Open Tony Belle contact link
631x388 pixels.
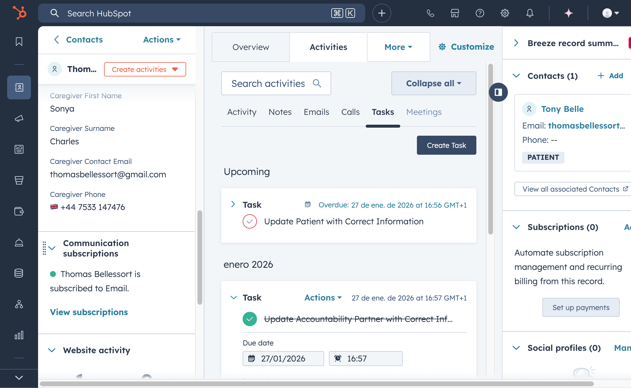(562, 109)
